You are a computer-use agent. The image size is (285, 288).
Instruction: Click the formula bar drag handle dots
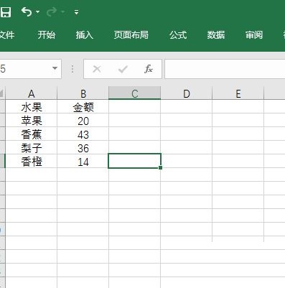(73, 69)
